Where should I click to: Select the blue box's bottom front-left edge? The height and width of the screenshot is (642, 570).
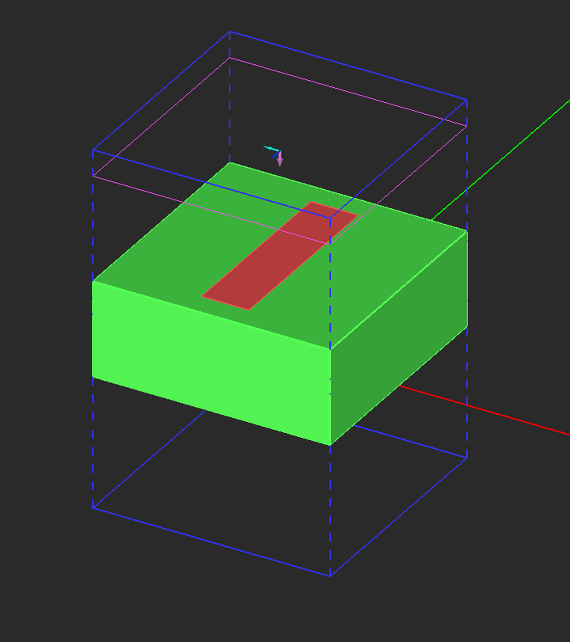pos(211,542)
